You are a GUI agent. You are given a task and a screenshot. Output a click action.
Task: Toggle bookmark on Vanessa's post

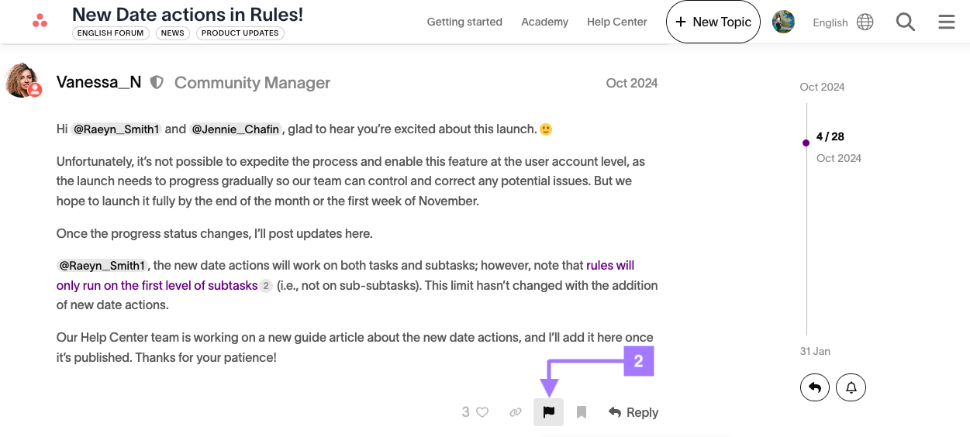coord(582,412)
